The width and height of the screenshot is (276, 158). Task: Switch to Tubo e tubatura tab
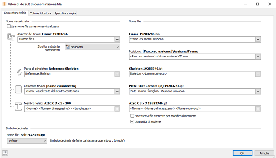(x=41, y=13)
